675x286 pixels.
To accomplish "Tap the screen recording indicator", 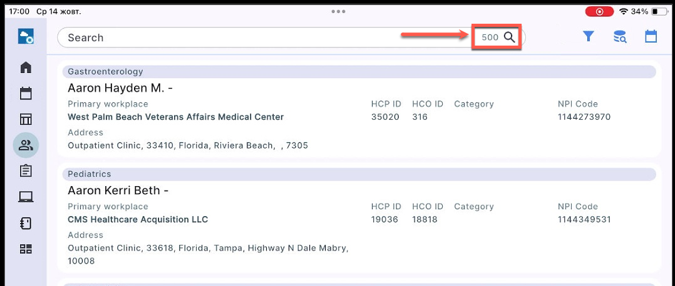I will 599,12.
